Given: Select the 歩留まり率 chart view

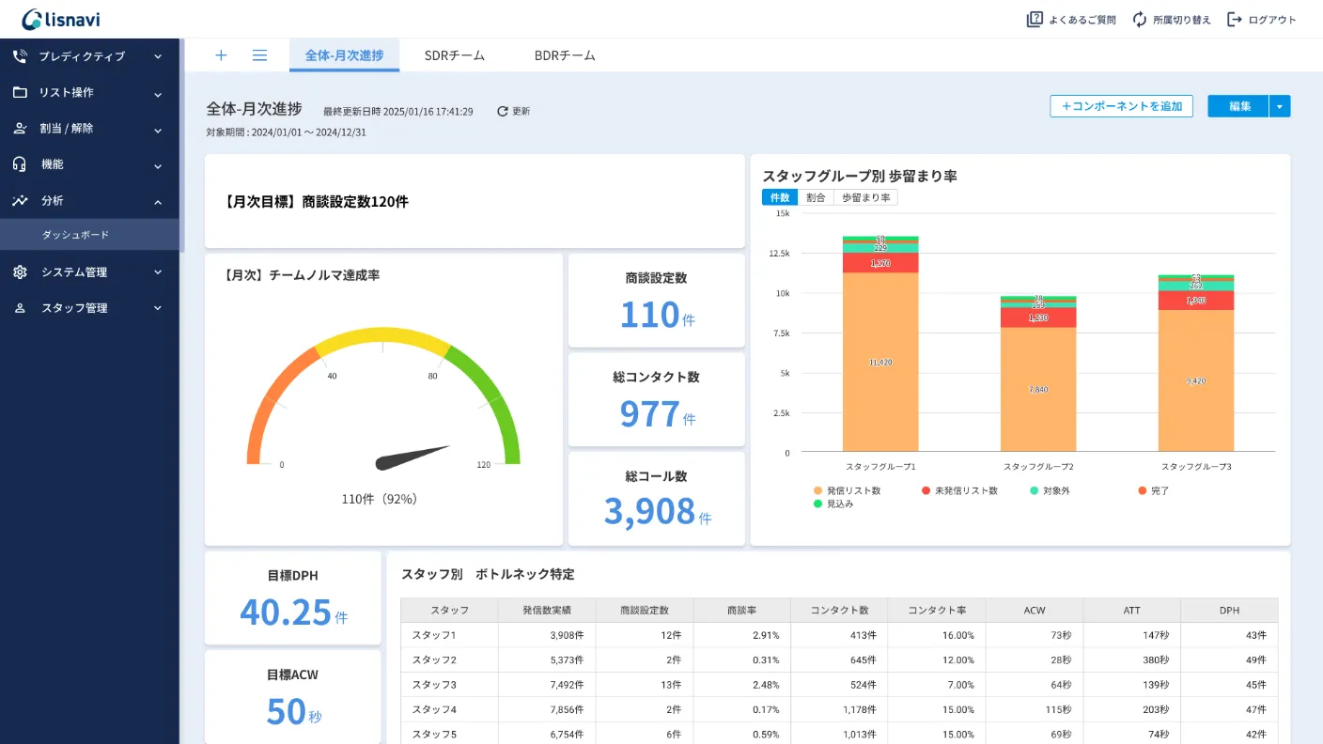Looking at the screenshot, I should [866, 197].
